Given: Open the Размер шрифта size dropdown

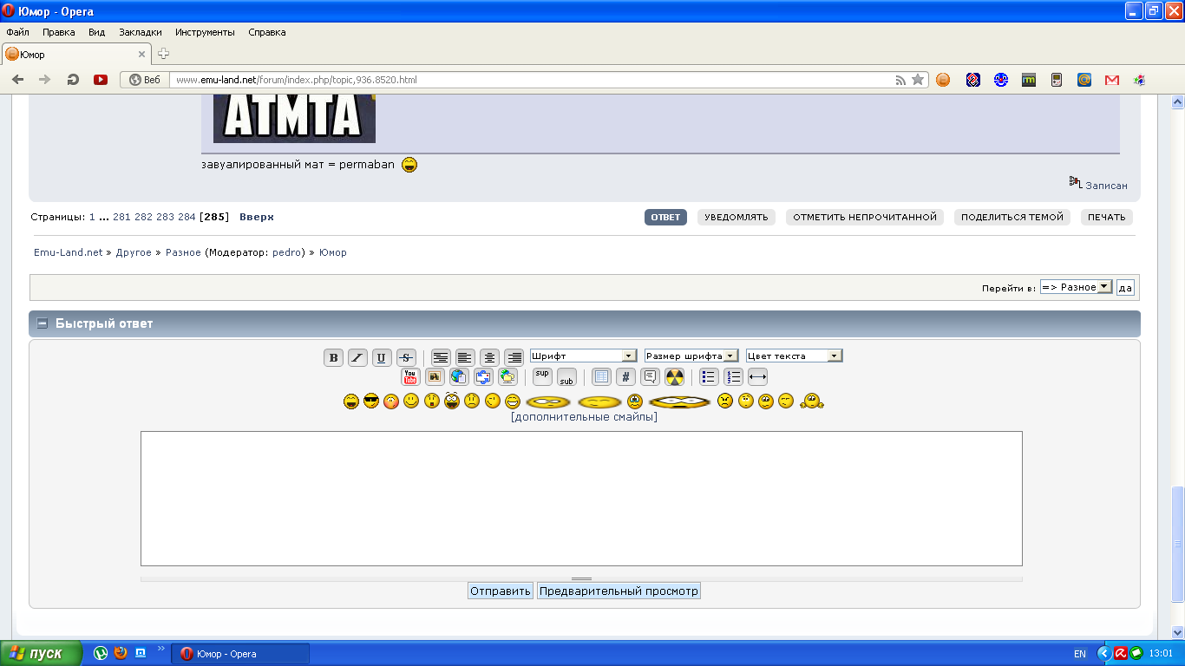Looking at the screenshot, I should pyautogui.click(x=691, y=356).
